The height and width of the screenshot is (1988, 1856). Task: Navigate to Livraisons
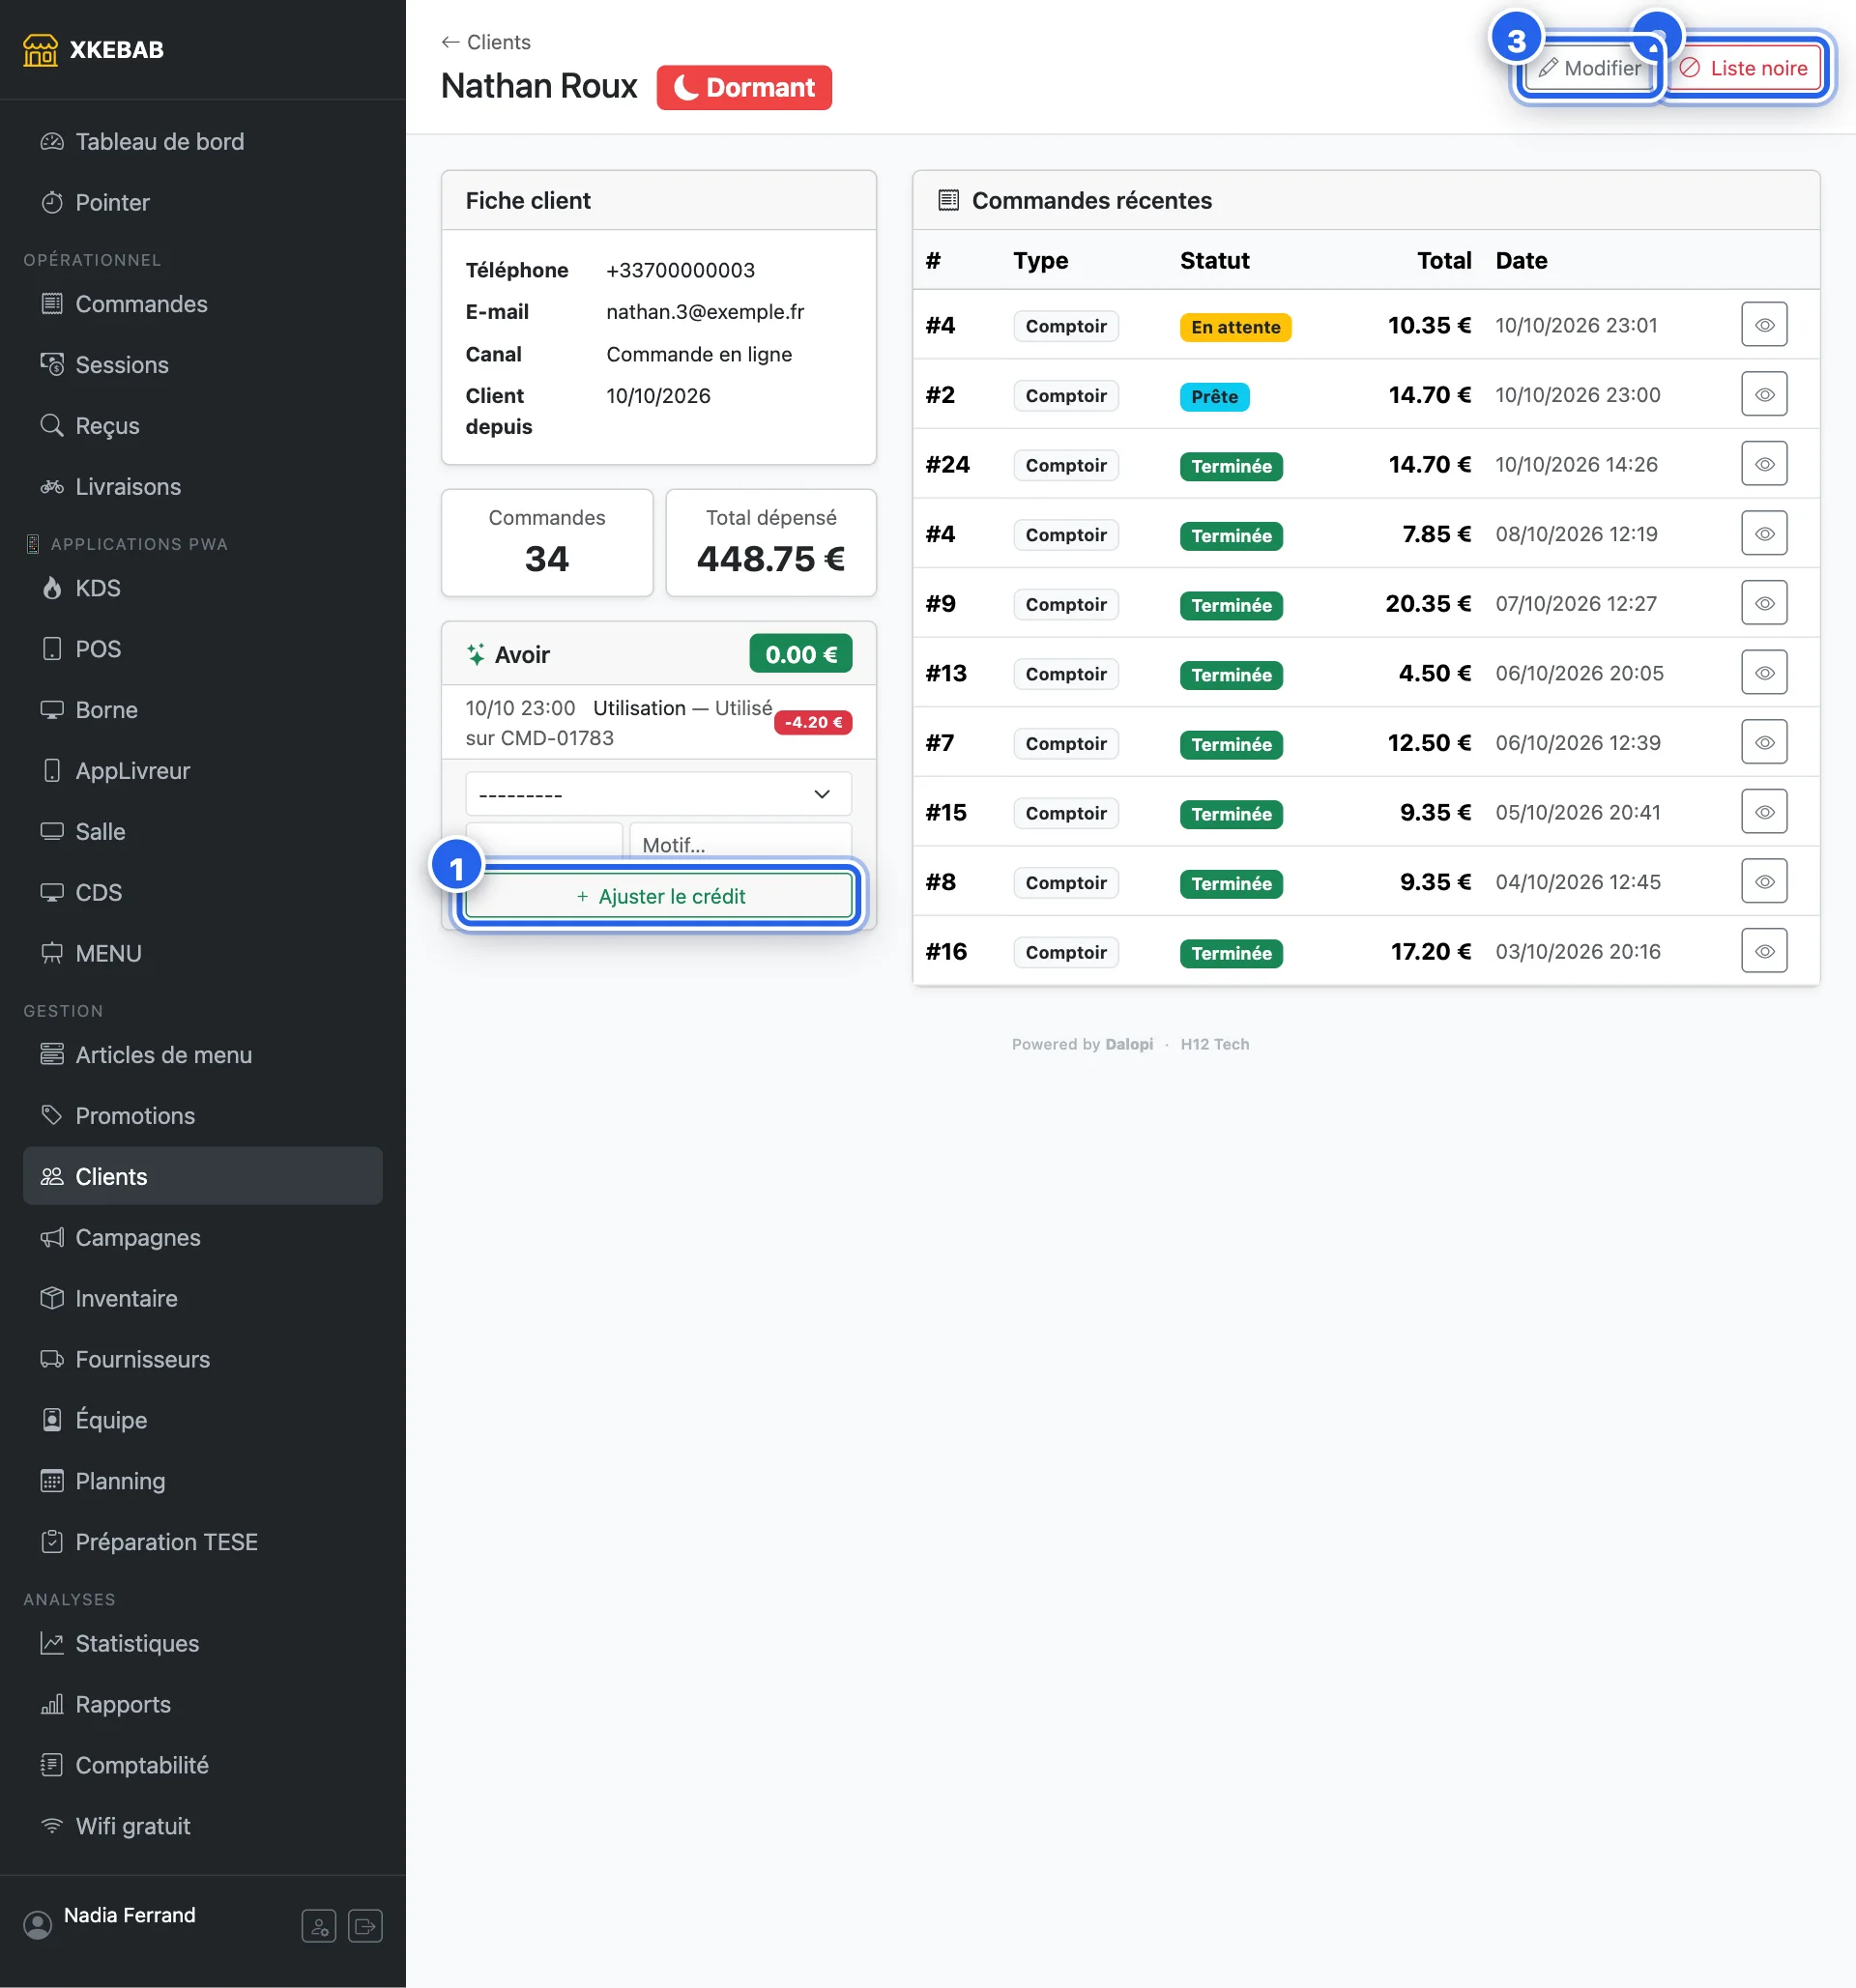(203, 487)
